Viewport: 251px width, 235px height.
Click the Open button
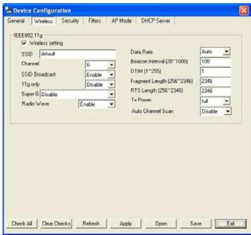click(161, 224)
